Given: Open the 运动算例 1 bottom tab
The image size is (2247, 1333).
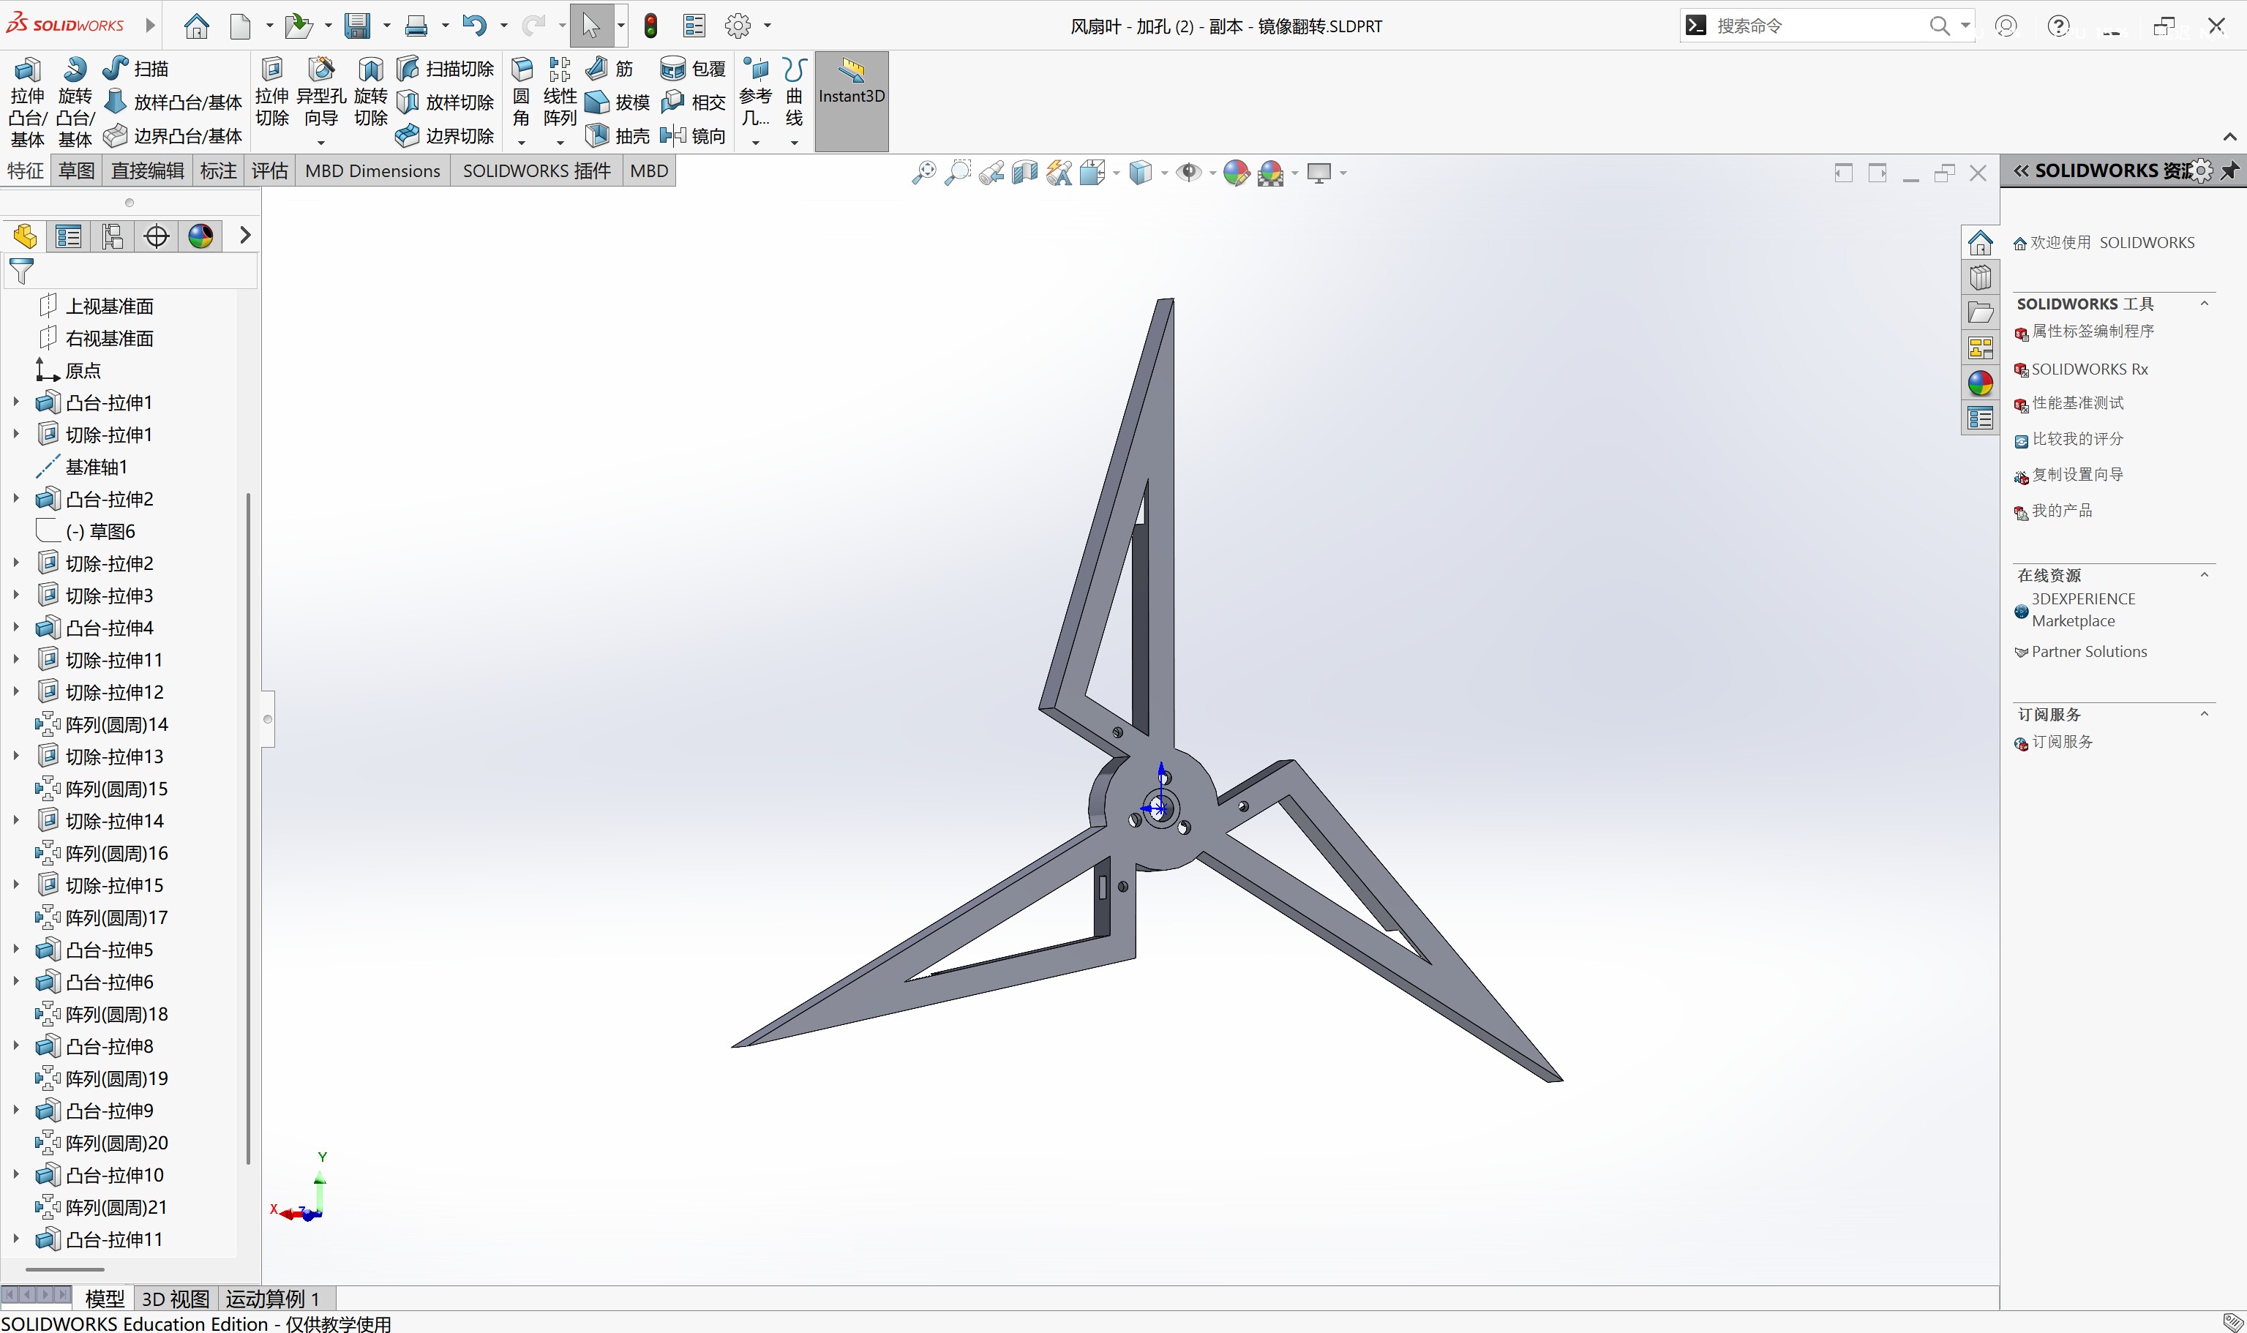Looking at the screenshot, I should (273, 1299).
